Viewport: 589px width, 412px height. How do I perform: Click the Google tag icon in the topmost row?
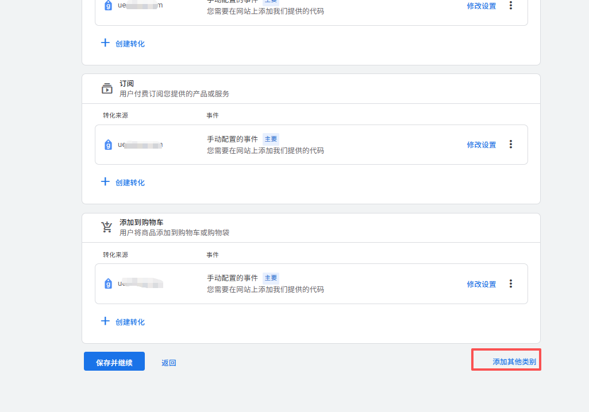[108, 6]
